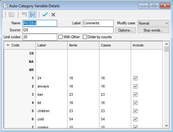This screenshot has width=173, height=132.
Task: Click the Include column header
Action: click(147, 45)
